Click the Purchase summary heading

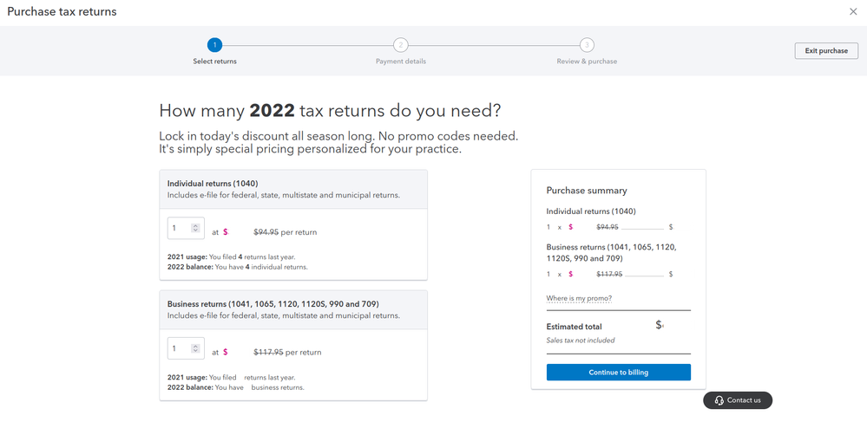pyautogui.click(x=586, y=191)
